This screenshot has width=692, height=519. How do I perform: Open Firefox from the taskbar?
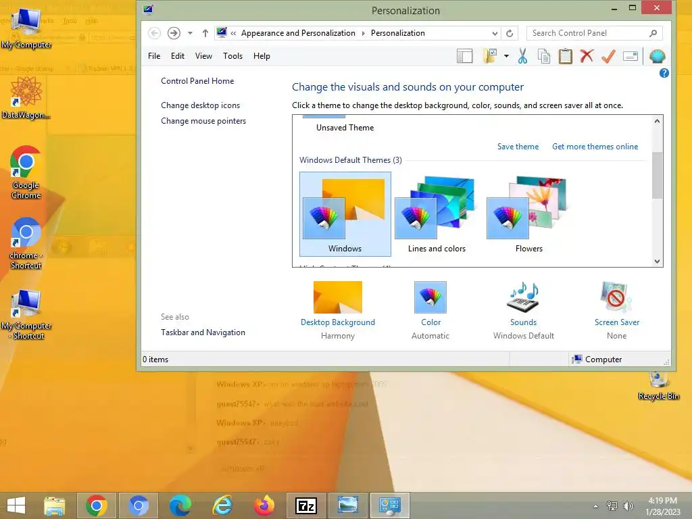pyautogui.click(x=264, y=505)
